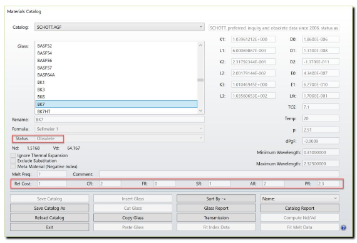The width and height of the screenshot is (357, 243).
Task: Click the glass list scrollbar thumb
Action: 200,80
